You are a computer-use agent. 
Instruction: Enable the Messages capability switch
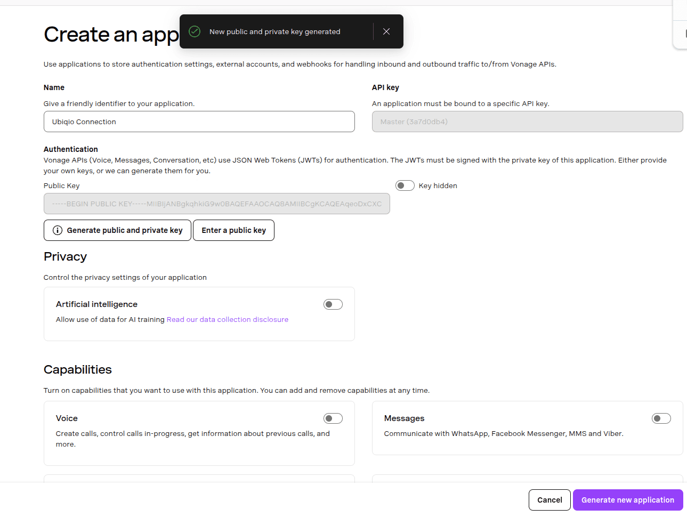point(661,418)
